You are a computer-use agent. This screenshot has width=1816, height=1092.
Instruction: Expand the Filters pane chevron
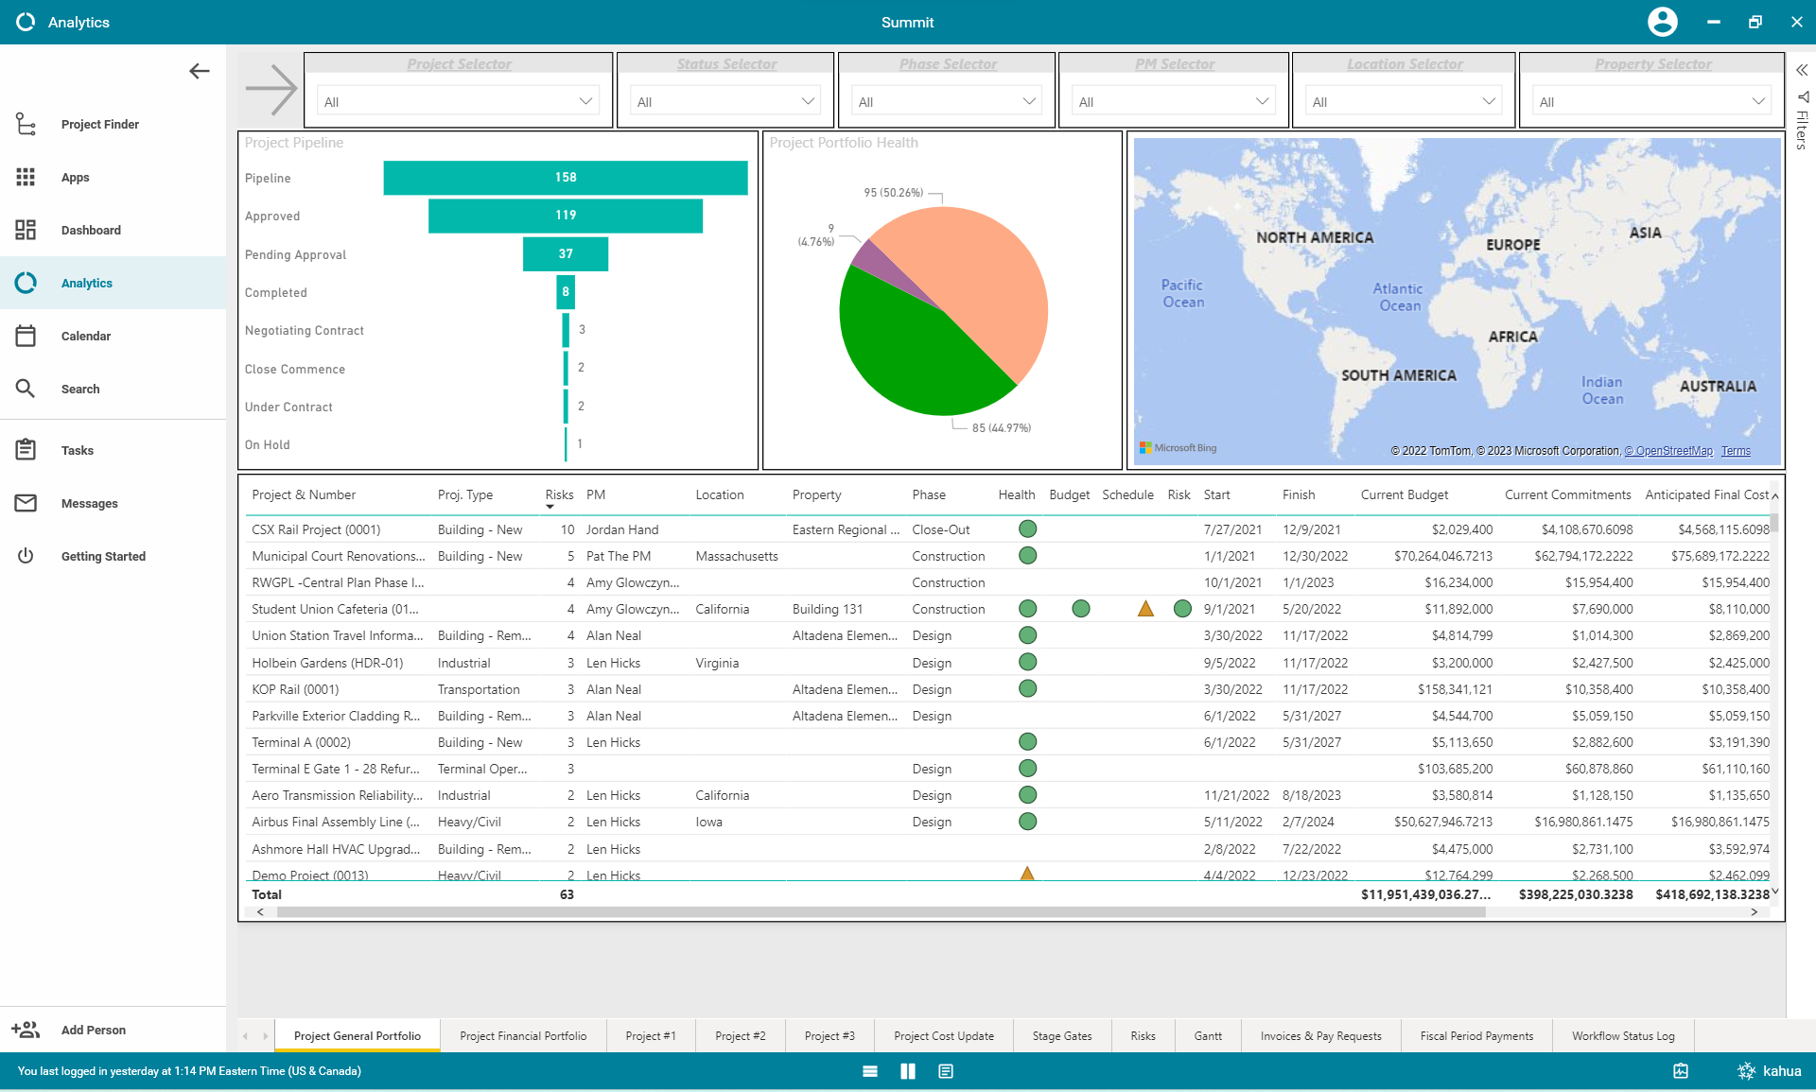coord(1802,70)
